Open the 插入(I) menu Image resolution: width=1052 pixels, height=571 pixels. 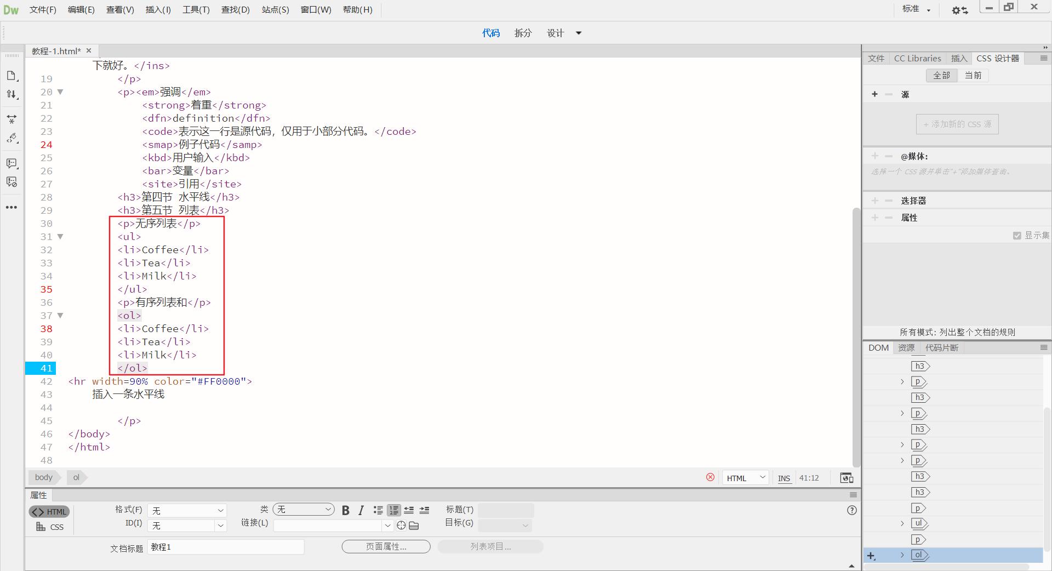[158, 10]
